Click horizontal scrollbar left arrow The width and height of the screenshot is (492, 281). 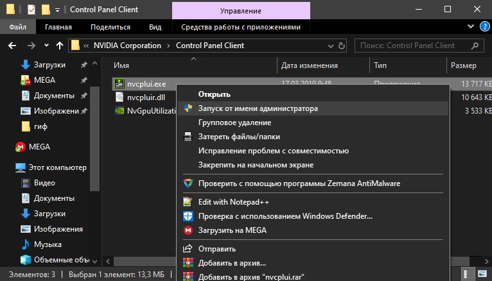[108, 261]
